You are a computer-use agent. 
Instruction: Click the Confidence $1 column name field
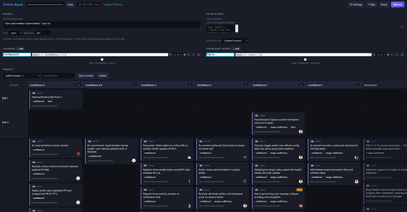(x=17, y=55)
